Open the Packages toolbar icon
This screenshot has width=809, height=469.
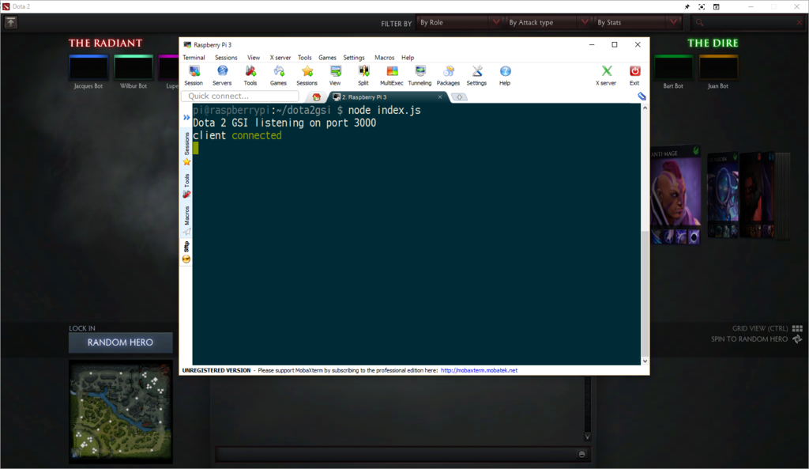[x=448, y=72]
